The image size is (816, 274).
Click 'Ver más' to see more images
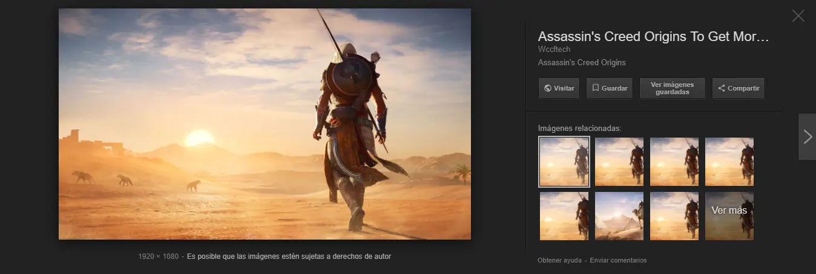(729, 216)
